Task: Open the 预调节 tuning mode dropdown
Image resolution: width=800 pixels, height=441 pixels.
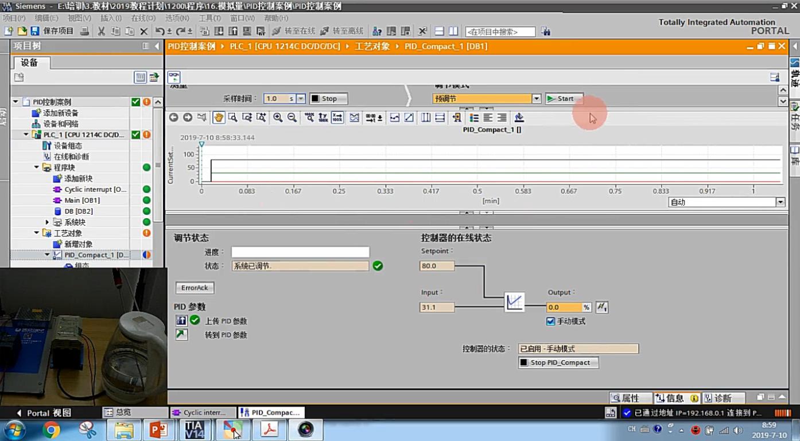Action: click(x=537, y=99)
